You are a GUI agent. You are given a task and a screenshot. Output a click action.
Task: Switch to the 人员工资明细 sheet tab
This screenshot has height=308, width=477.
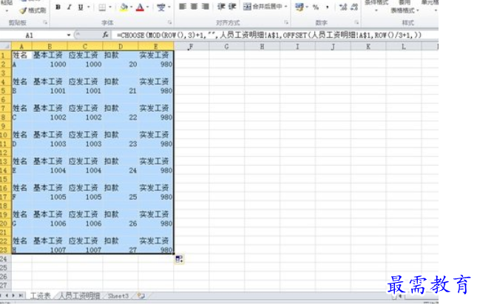pos(79,295)
